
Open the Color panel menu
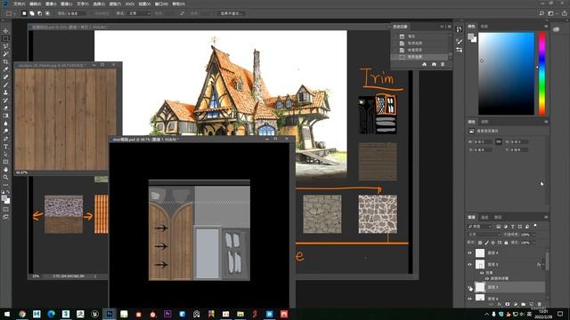546,27
